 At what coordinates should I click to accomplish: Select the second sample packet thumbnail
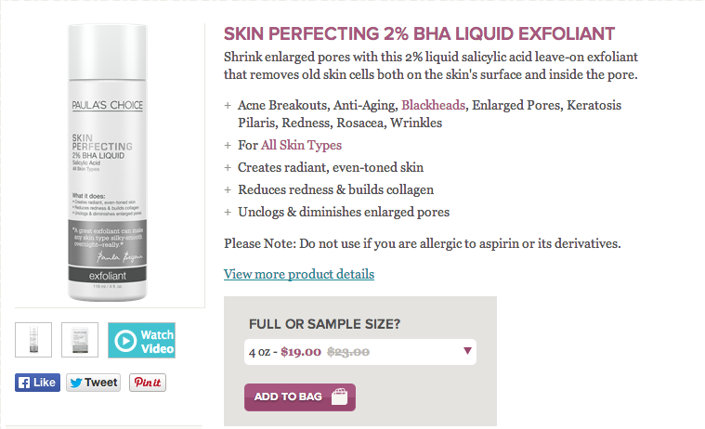pyautogui.click(x=80, y=341)
